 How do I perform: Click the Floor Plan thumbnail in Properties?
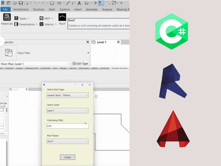(9, 53)
